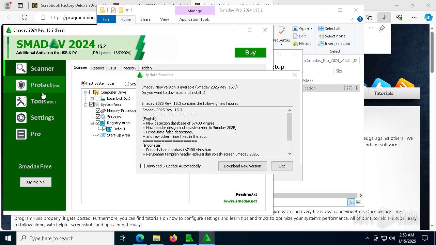Switch Explorer to details view icon
This screenshot has width=436, height=245.
click(351, 202)
